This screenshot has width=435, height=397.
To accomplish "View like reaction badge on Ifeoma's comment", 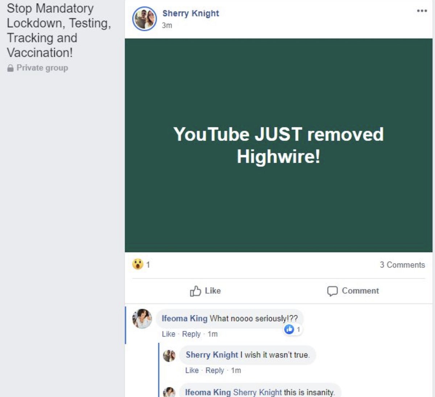I will 293,329.
